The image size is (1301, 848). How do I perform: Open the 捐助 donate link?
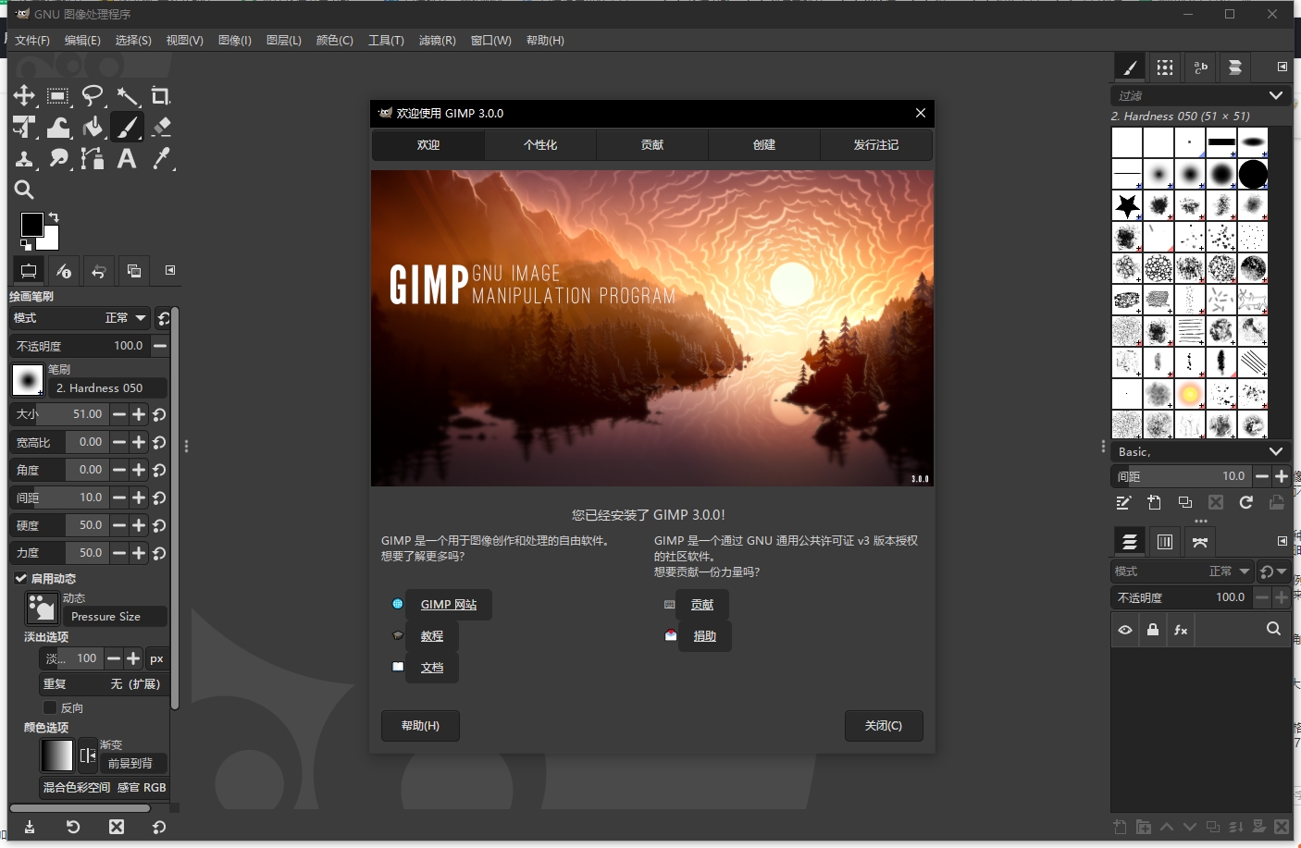coord(705,636)
